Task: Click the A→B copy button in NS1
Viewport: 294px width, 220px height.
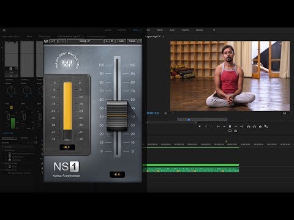Action: tap(110, 41)
